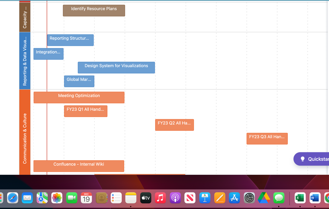Open Calendar showing December 19
329x209 pixels.
pos(86,198)
